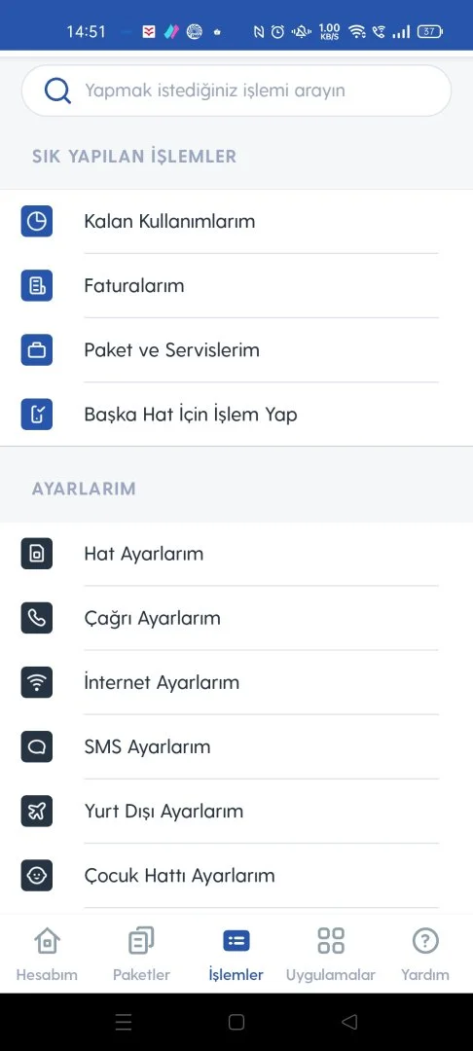The width and height of the screenshot is (473, 1051).
Task: Tap the child face icon for Çocuk Hattı
Action: (x=37, y=876)
